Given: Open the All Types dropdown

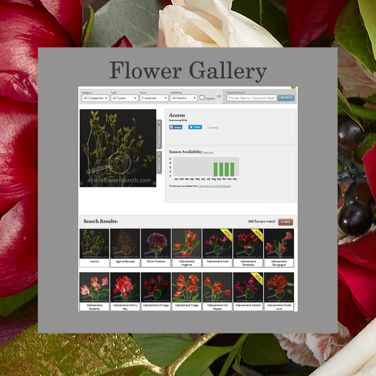Looking at the screenshot, I should (125, 98).
